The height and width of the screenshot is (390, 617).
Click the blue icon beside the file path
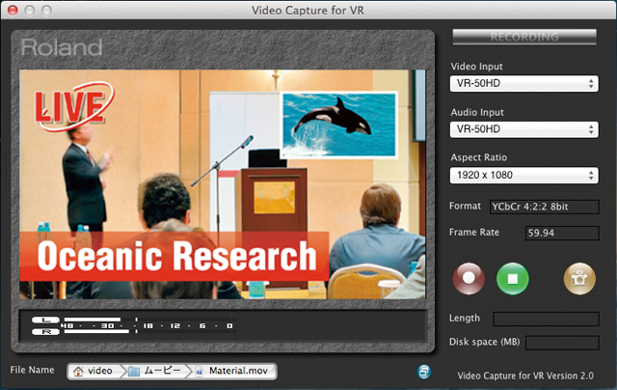coord(423,371)
